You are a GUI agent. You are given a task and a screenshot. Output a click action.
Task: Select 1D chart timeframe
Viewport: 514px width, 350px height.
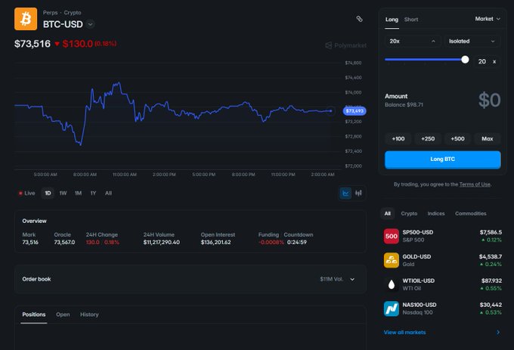(48, 194)
